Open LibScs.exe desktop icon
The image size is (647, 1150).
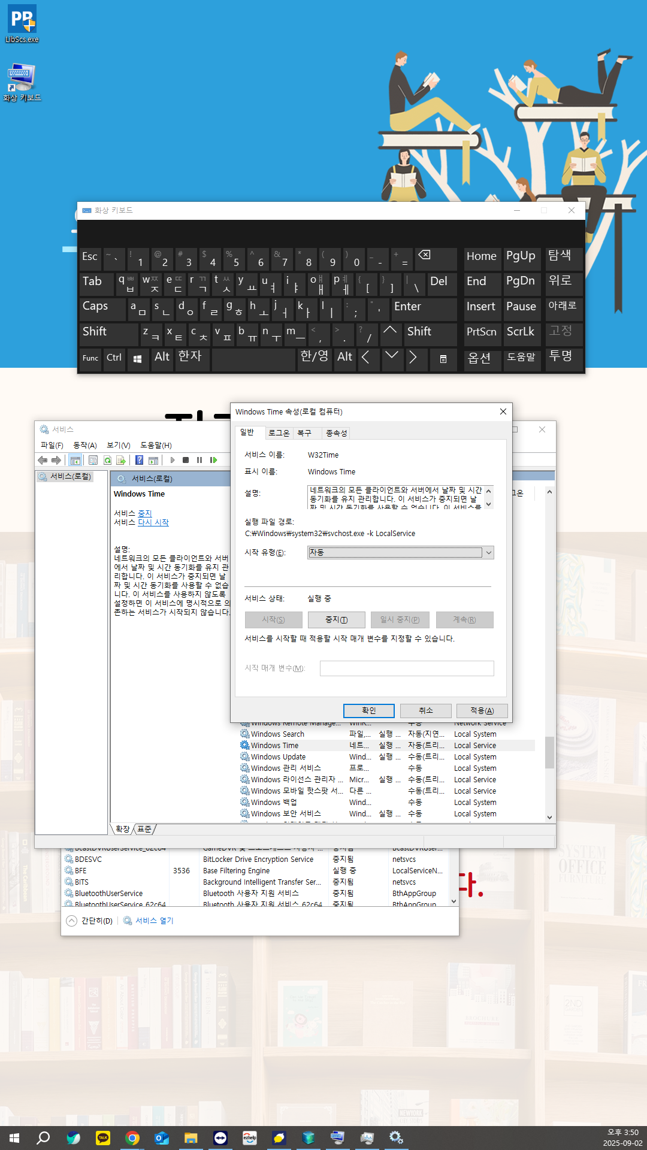tap(22, 24)
